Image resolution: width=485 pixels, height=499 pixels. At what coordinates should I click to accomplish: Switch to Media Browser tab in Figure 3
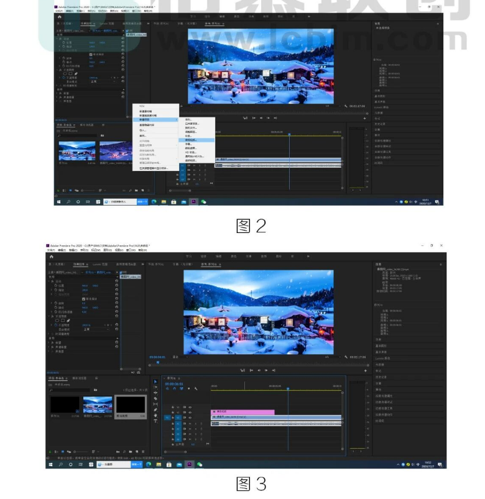pos(80,378)
